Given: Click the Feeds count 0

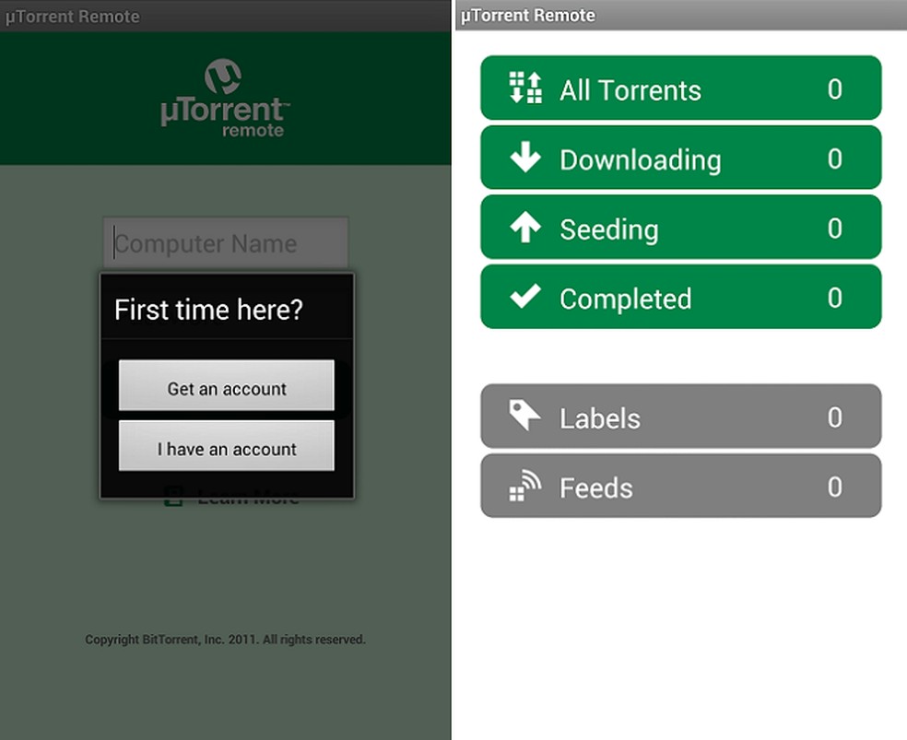Looking at the screenshot, I should (x=834, y=487).
